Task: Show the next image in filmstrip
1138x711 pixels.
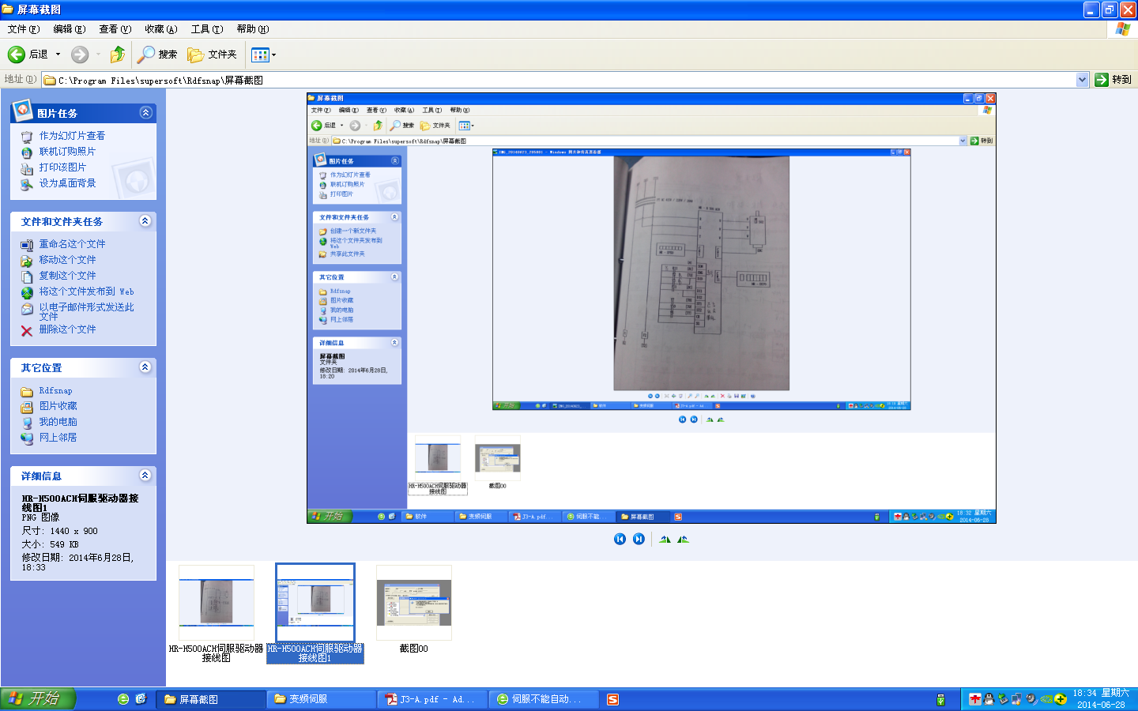Action: point(639,539)
